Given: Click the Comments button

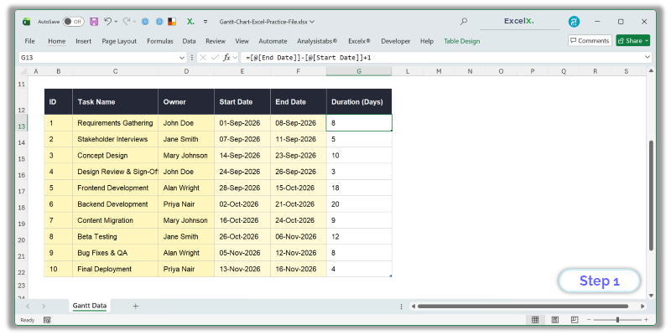Looking at the screenshot, I should (x=590, y=40).
